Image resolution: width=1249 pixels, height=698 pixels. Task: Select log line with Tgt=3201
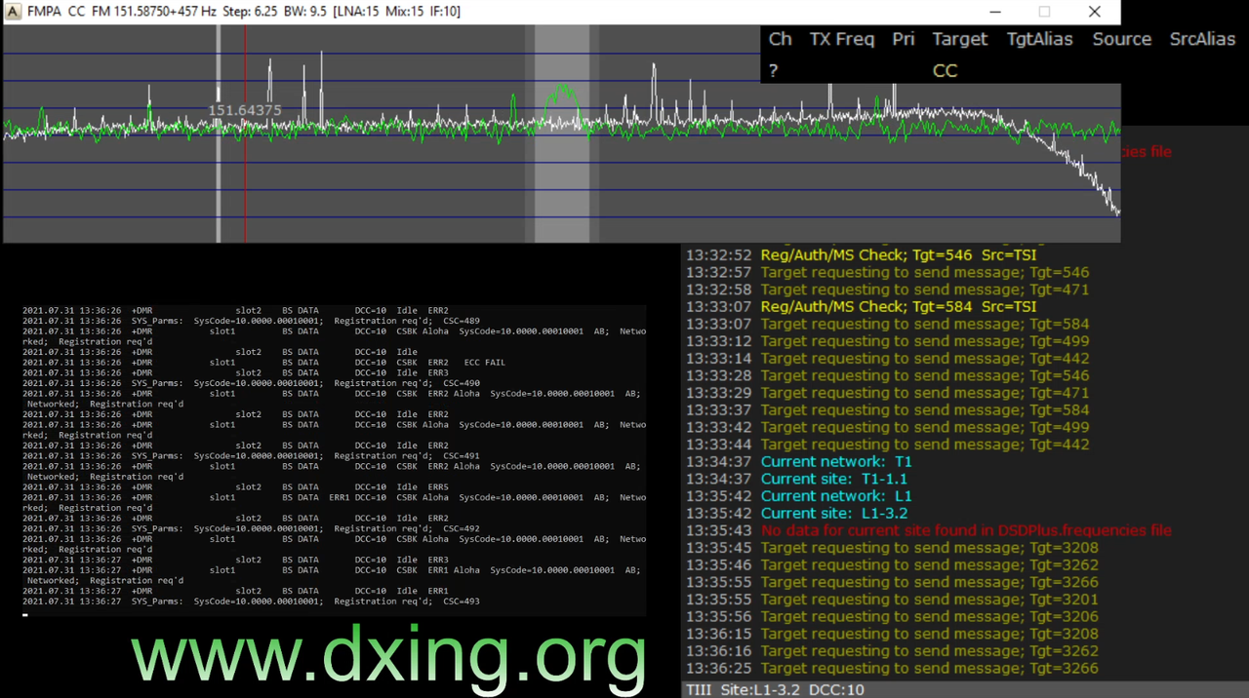(892, 600)
